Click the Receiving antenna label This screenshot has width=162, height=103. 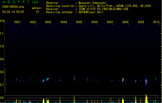(x=59, y=12)
